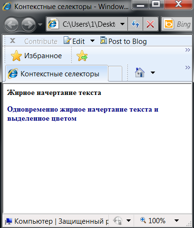The height and width of the screenshot is (228, 194).
Task: Click Компьютер | Защищенный status text
Action: coord(61,221)
